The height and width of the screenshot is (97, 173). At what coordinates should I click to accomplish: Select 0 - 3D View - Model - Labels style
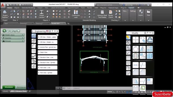click(x=48, y=37)
